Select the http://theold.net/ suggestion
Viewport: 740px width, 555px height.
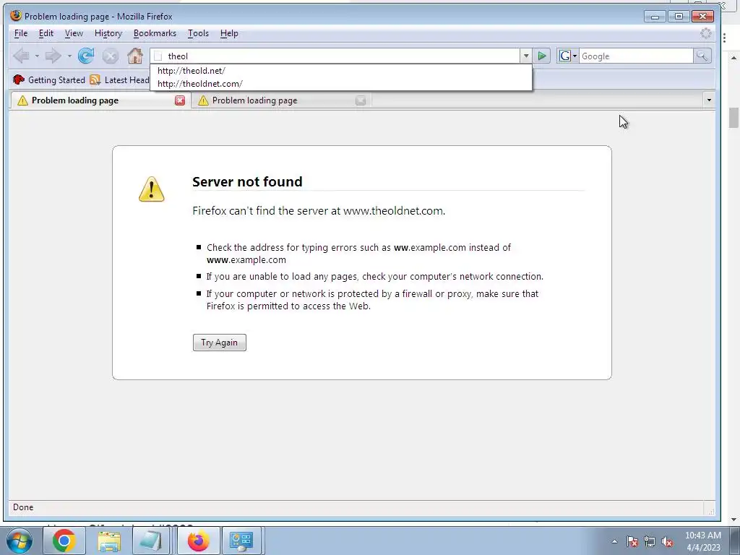click(x=341, y=71)
